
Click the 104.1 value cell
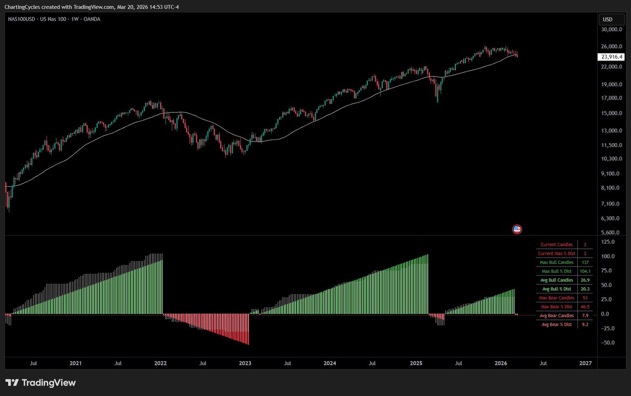[x=585, y=271]
